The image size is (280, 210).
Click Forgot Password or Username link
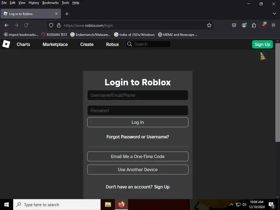[x=138, y=137]
